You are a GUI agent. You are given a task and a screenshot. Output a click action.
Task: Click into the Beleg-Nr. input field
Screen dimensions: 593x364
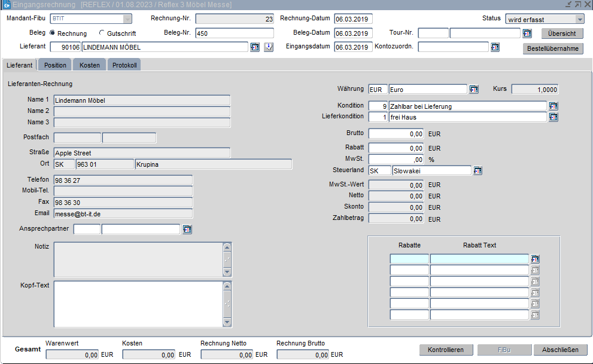pyautogui.click(x=234, y=33)
